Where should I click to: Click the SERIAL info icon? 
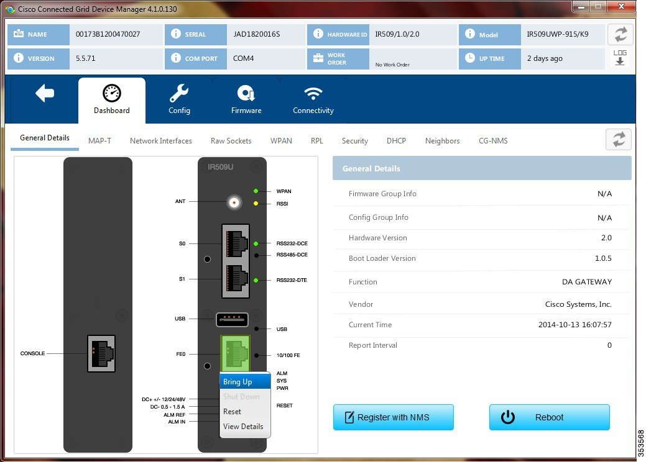(176, 34)
